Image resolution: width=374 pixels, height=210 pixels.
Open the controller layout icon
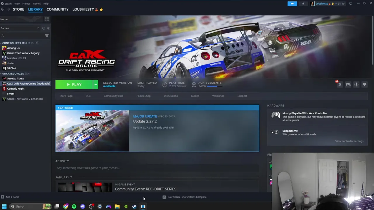(x=348, y=84)
